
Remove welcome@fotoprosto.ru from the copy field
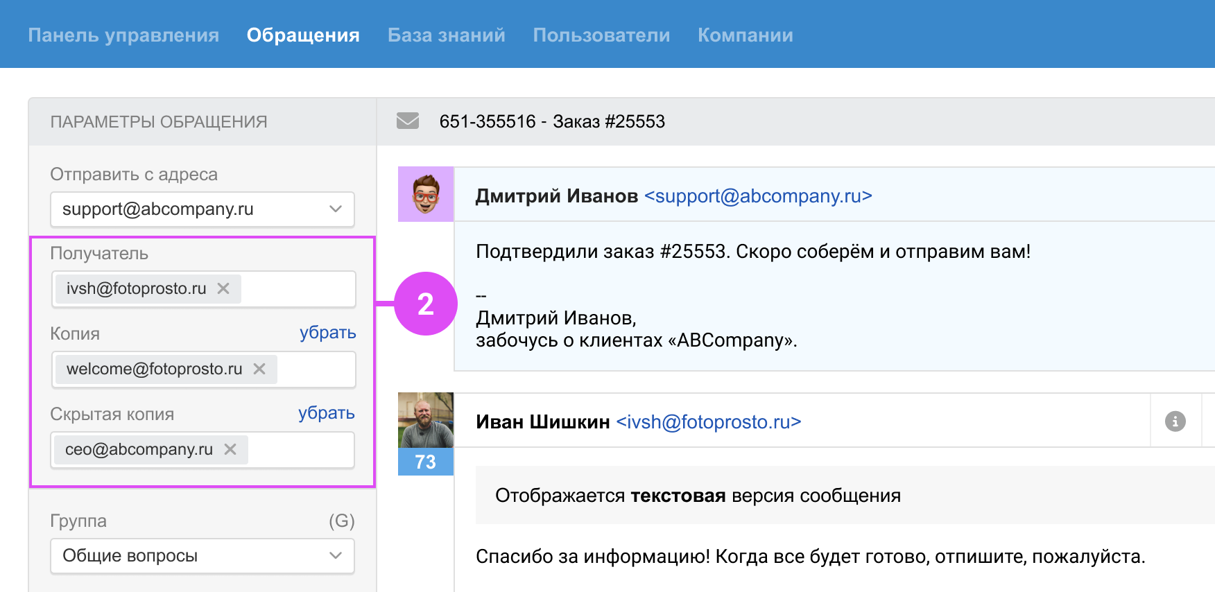pyautogui.click(x=259, y=369)
